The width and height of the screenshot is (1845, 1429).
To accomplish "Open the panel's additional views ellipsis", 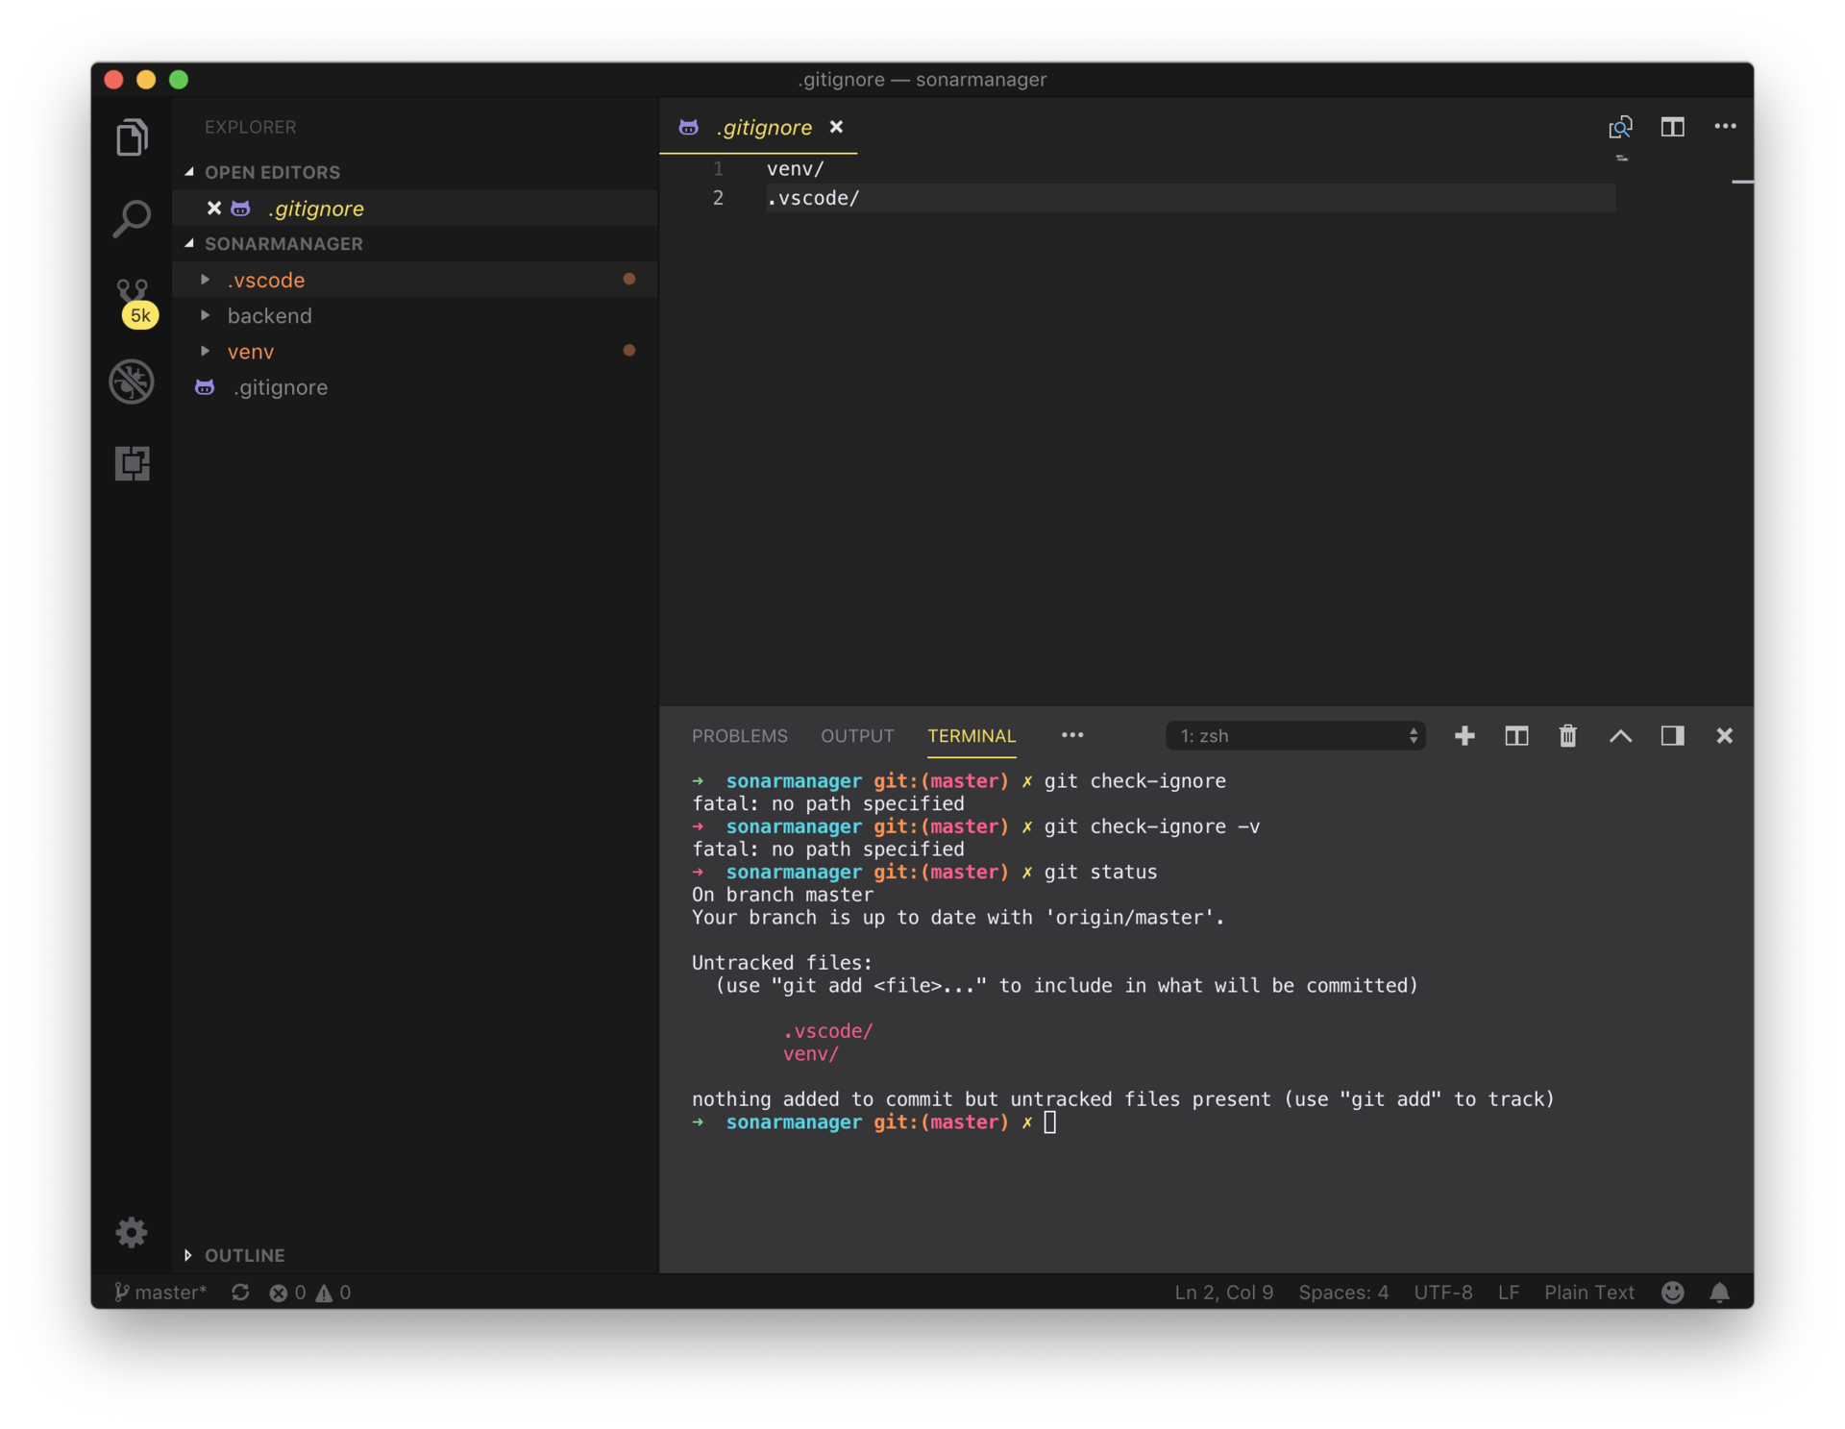I will pos(1071,735).
